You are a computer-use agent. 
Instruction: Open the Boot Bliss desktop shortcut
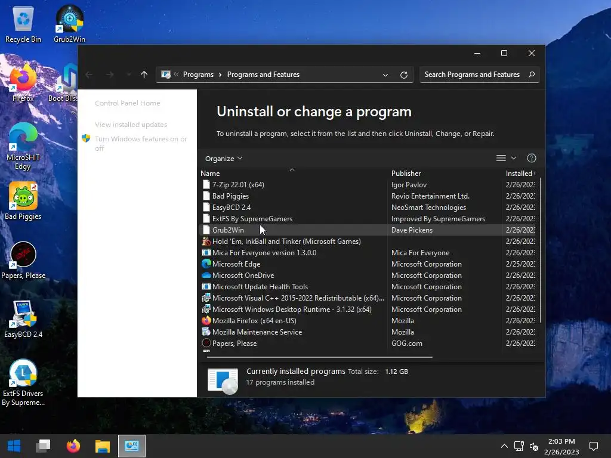(x=63, y=83)
